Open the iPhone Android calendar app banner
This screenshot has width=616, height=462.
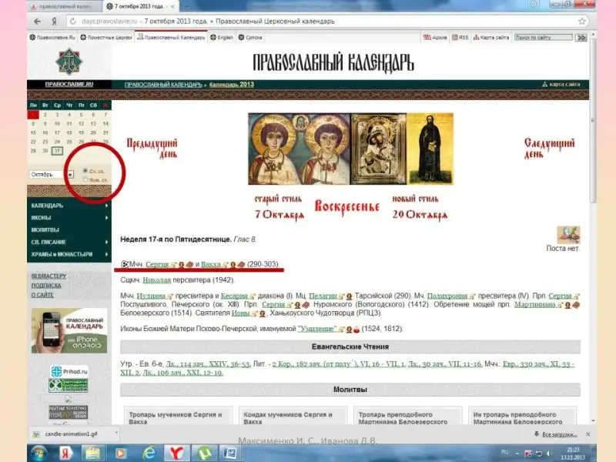(69, 330)
